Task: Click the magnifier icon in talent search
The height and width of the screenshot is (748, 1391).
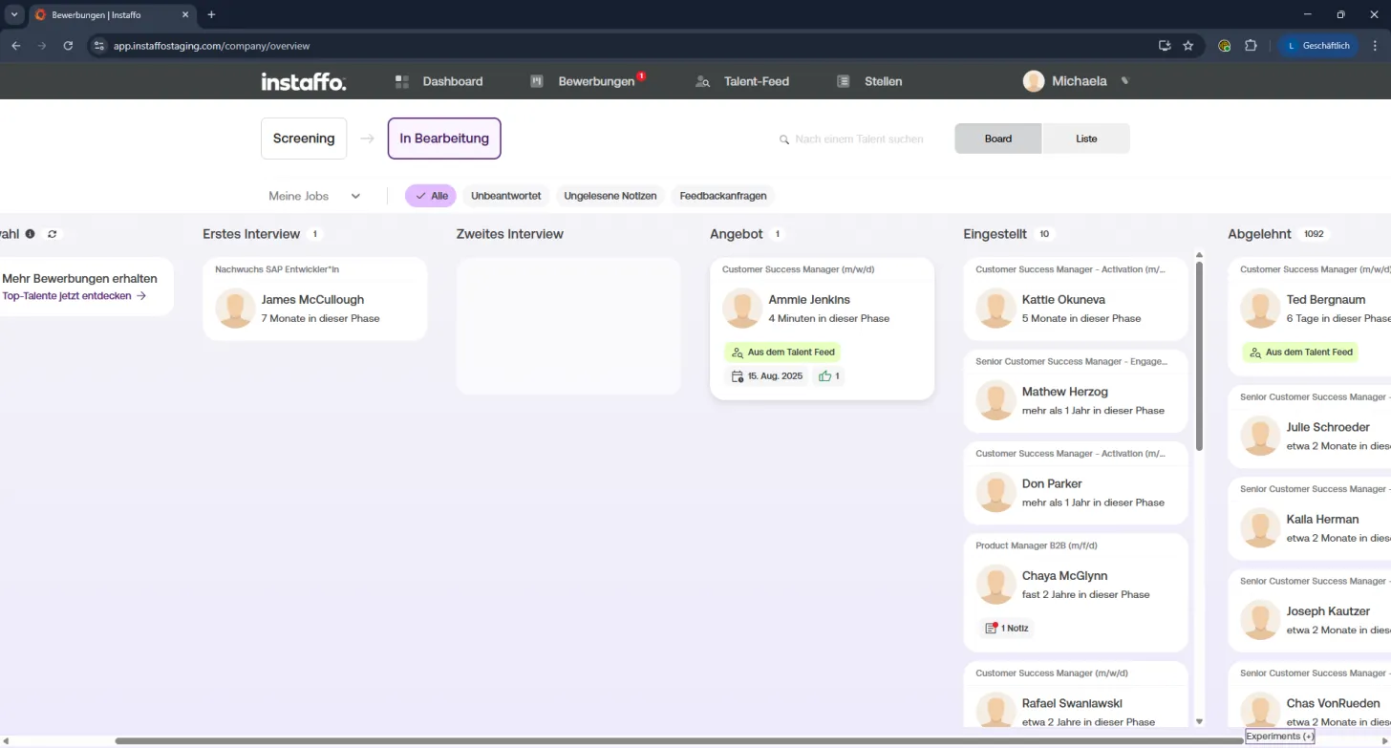Action: coord(784,139)
